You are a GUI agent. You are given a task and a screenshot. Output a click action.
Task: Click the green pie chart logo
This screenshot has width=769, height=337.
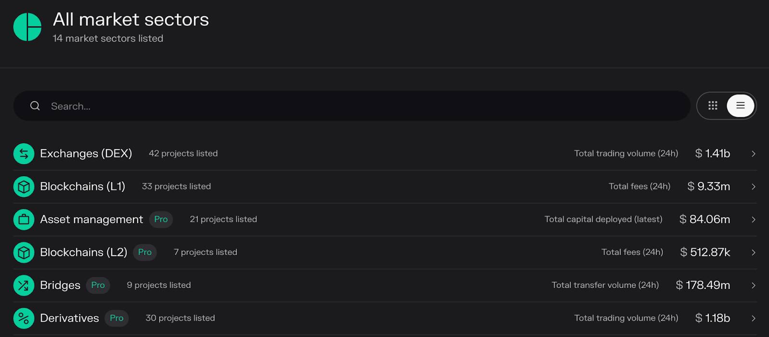tap(27, 27)
